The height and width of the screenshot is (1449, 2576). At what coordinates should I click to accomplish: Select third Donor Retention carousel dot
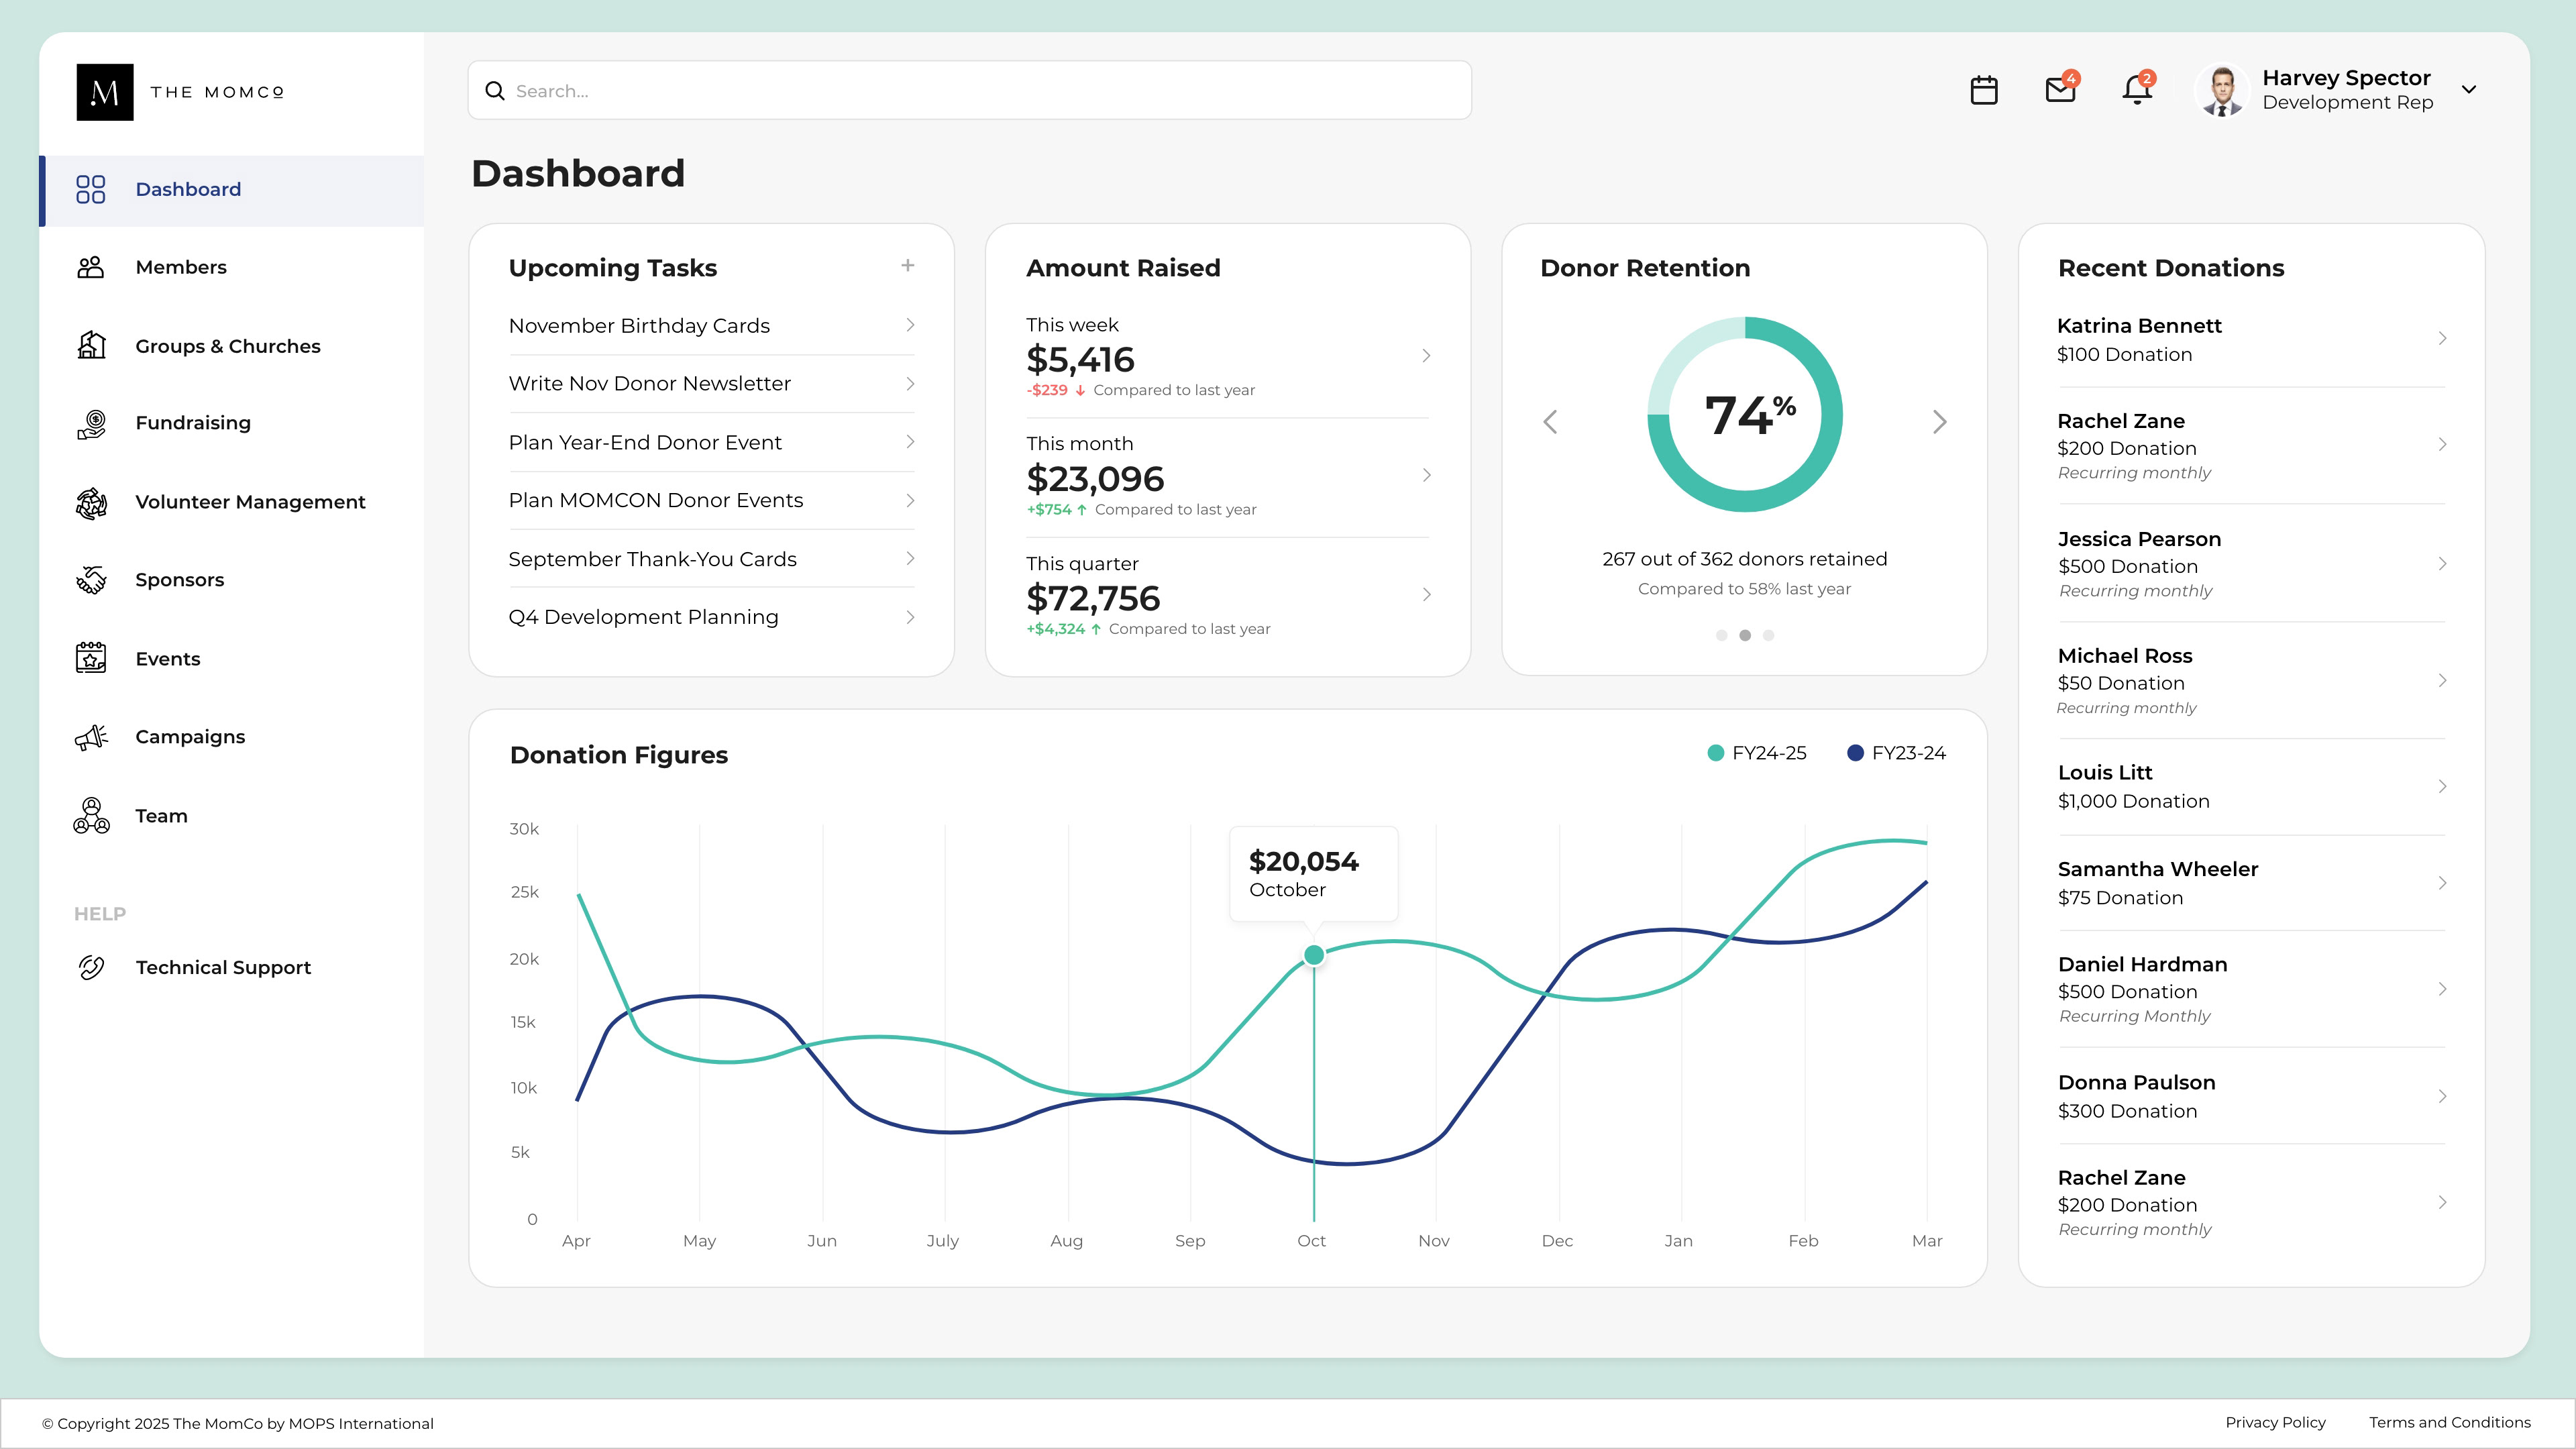tap(1769, 635)
